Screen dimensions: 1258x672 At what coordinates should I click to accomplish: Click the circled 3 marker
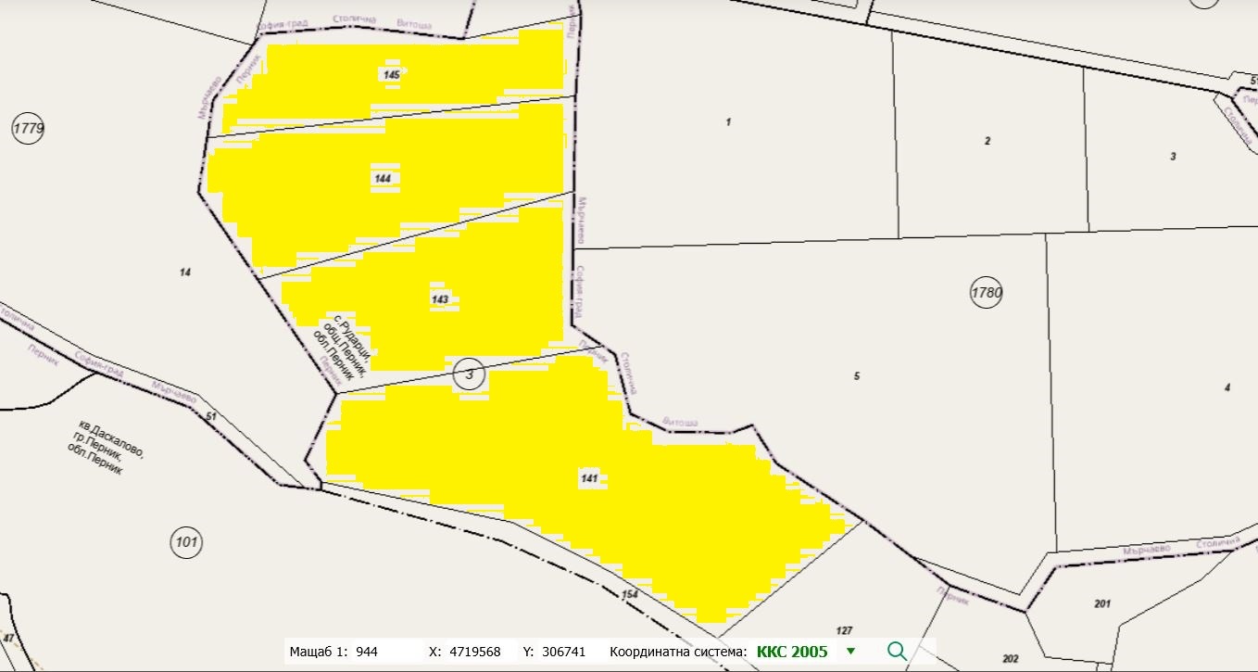[x=470, y=374]
